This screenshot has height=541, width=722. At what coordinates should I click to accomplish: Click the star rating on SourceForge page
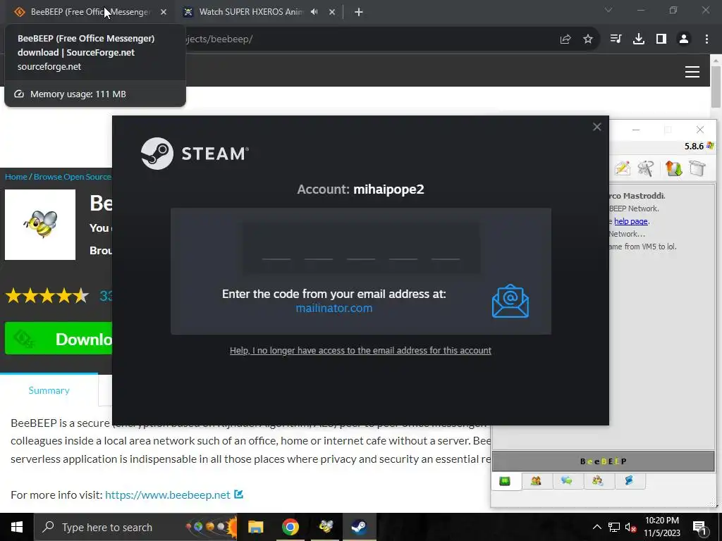pos(47,296)
